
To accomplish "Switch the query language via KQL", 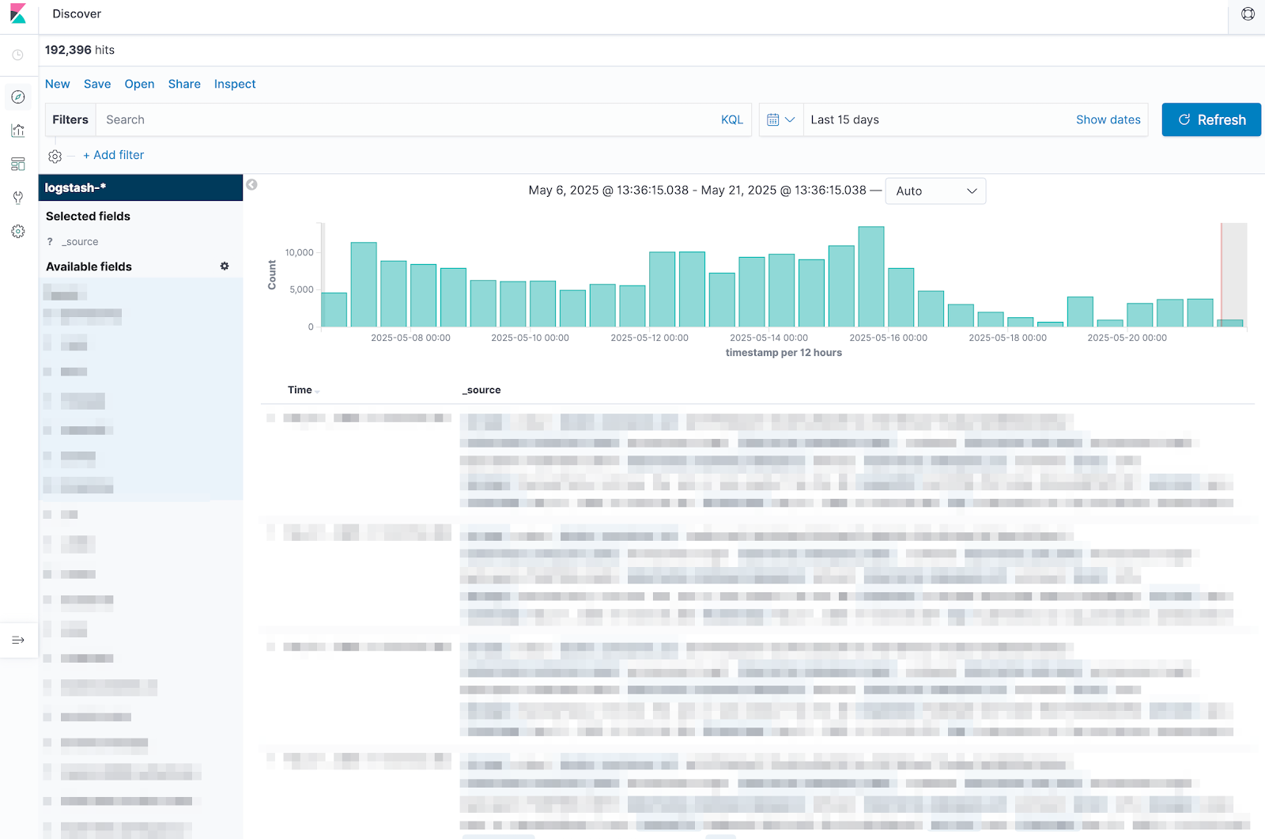I will click(731, 120).
